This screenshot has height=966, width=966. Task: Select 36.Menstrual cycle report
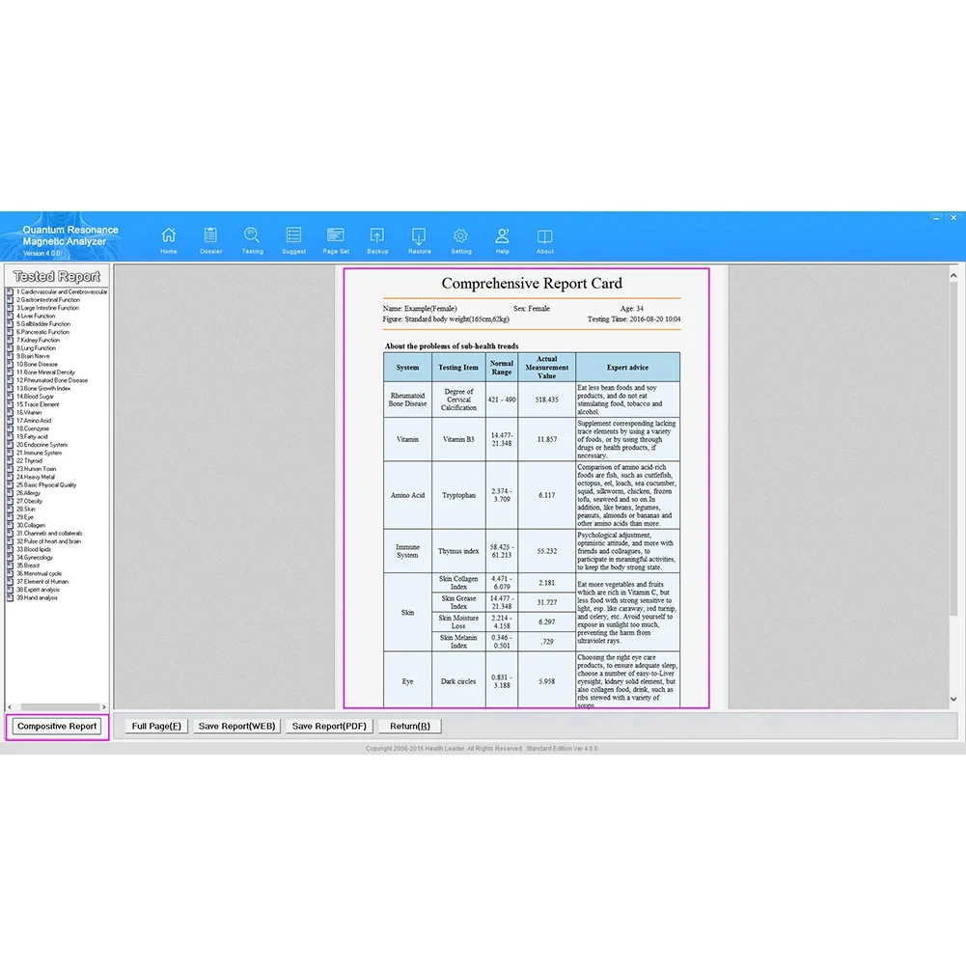pyautogui.click(x=39, y=573)
